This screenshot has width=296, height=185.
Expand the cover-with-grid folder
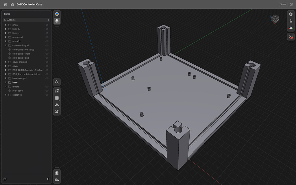click(6, 45)
